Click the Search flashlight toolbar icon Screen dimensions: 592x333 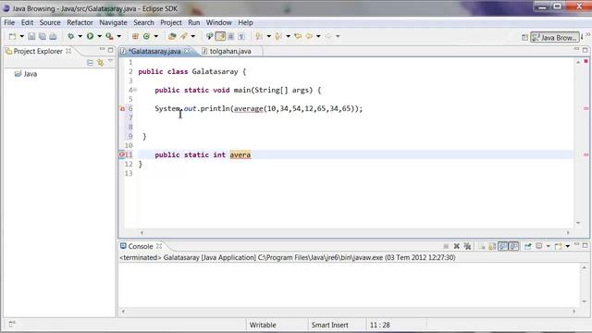click(x=184, y=36)
